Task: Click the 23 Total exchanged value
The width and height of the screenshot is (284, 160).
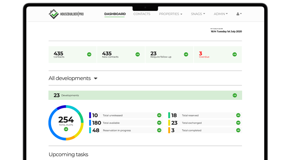Action: (x=174, y=123)
